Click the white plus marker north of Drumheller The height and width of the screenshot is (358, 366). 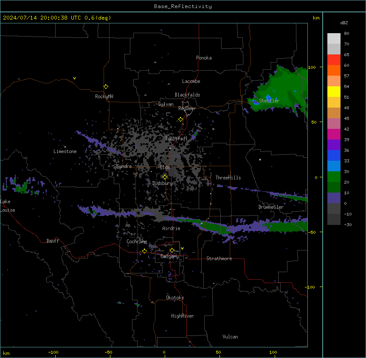(x=260, y=159)
